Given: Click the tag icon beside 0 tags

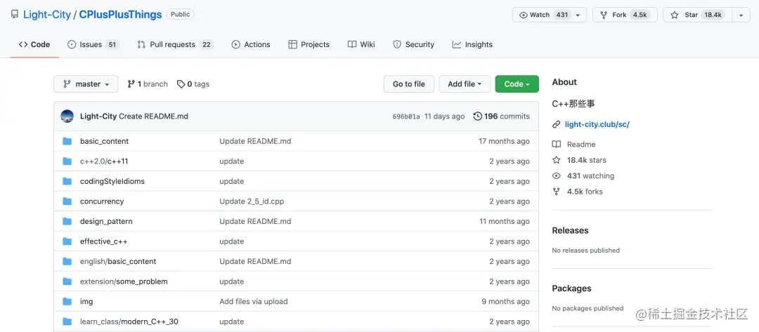Looking at the screenshot, I should tap(181, 84).
